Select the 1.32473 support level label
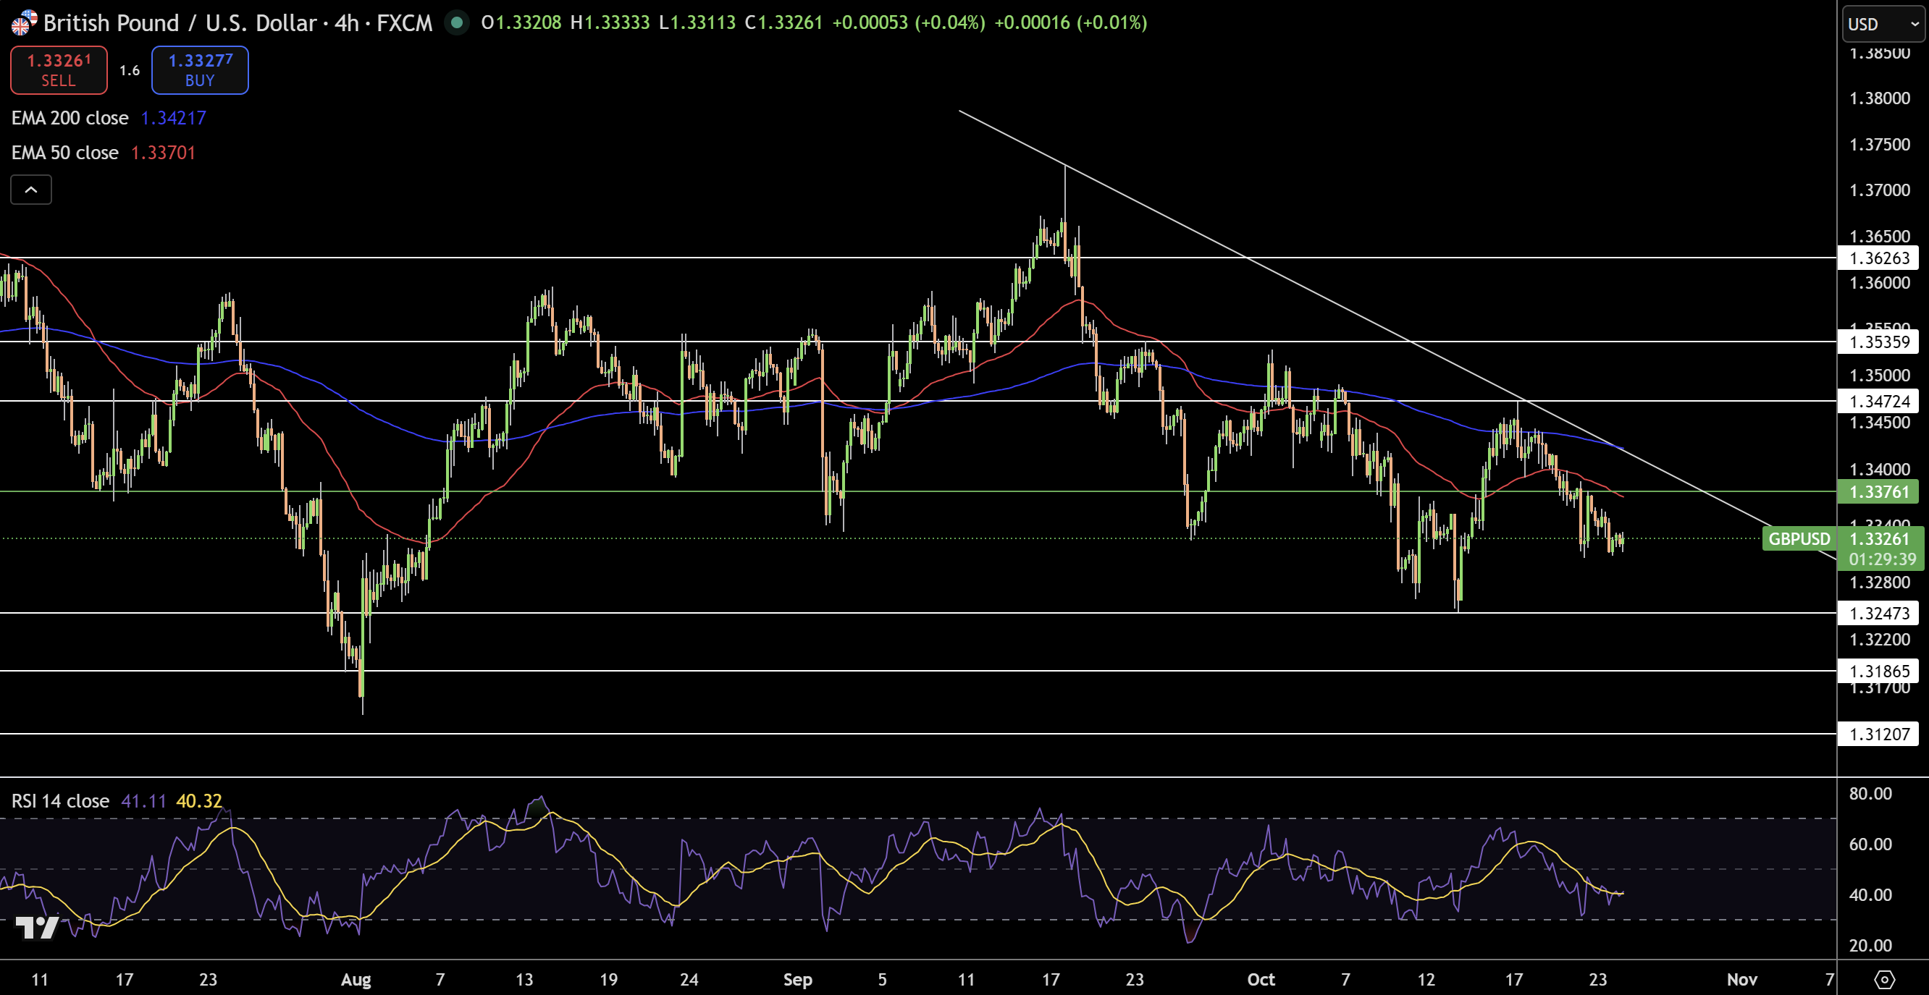The width and height of the screenshot is (1929, 995). 1880,614
